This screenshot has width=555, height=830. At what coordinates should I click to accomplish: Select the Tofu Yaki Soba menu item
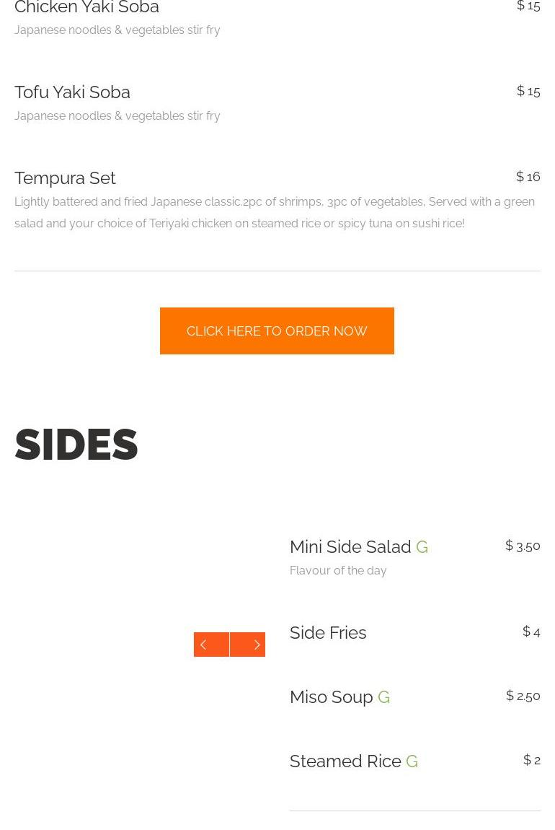(72, 92)
